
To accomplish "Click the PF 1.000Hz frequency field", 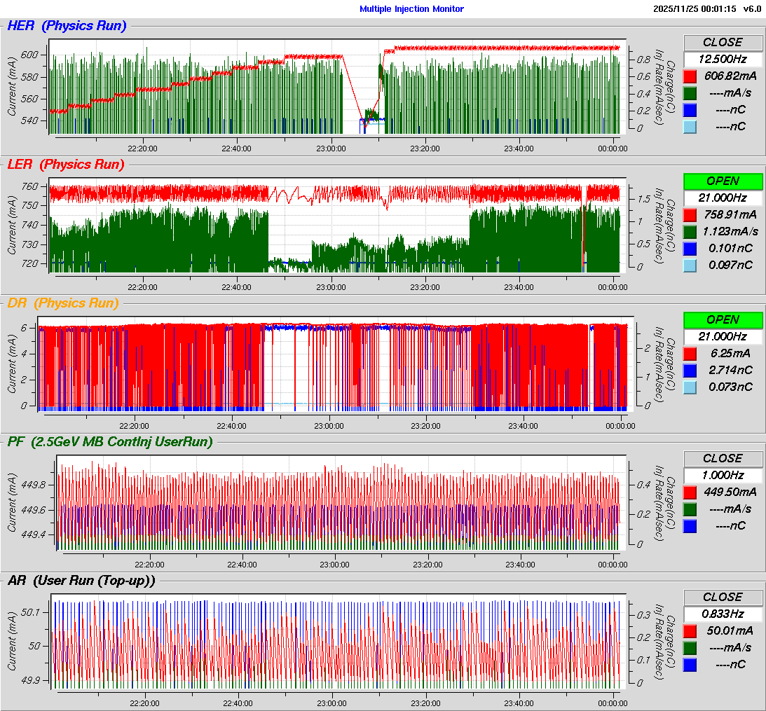I will pos(723,475).
